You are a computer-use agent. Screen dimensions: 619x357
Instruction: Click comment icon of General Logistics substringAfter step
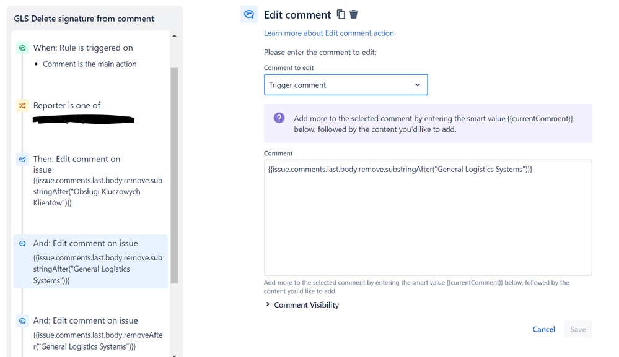[22, 244]
